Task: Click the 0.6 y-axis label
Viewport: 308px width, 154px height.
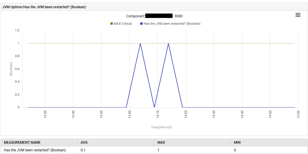Action: coord(17,69)
